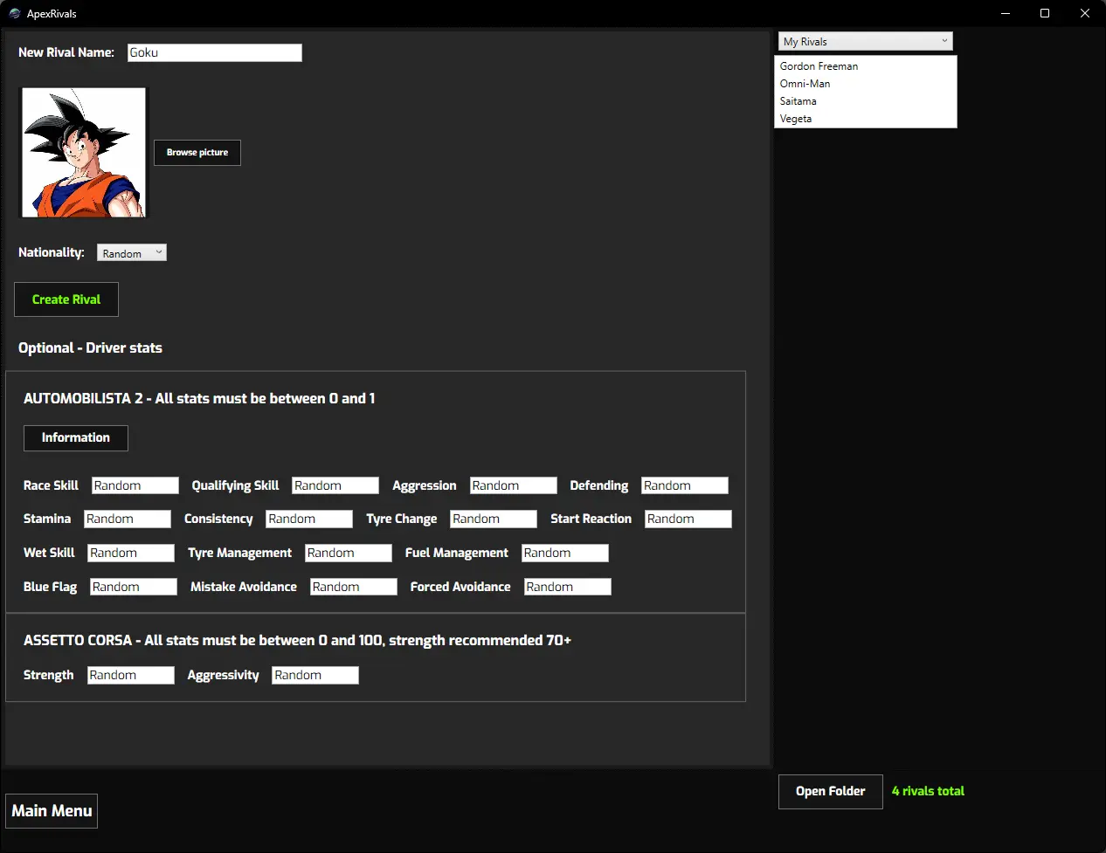Click the '4 rivals total' status text
This screenshot has width=1106, height=853.
click(x=928, y=791)
